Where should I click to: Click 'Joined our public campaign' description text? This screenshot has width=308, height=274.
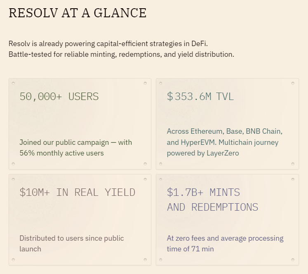point(64,142)
